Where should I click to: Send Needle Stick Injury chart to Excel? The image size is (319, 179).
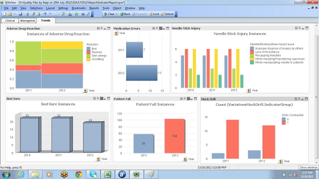[x=299, y=28]
